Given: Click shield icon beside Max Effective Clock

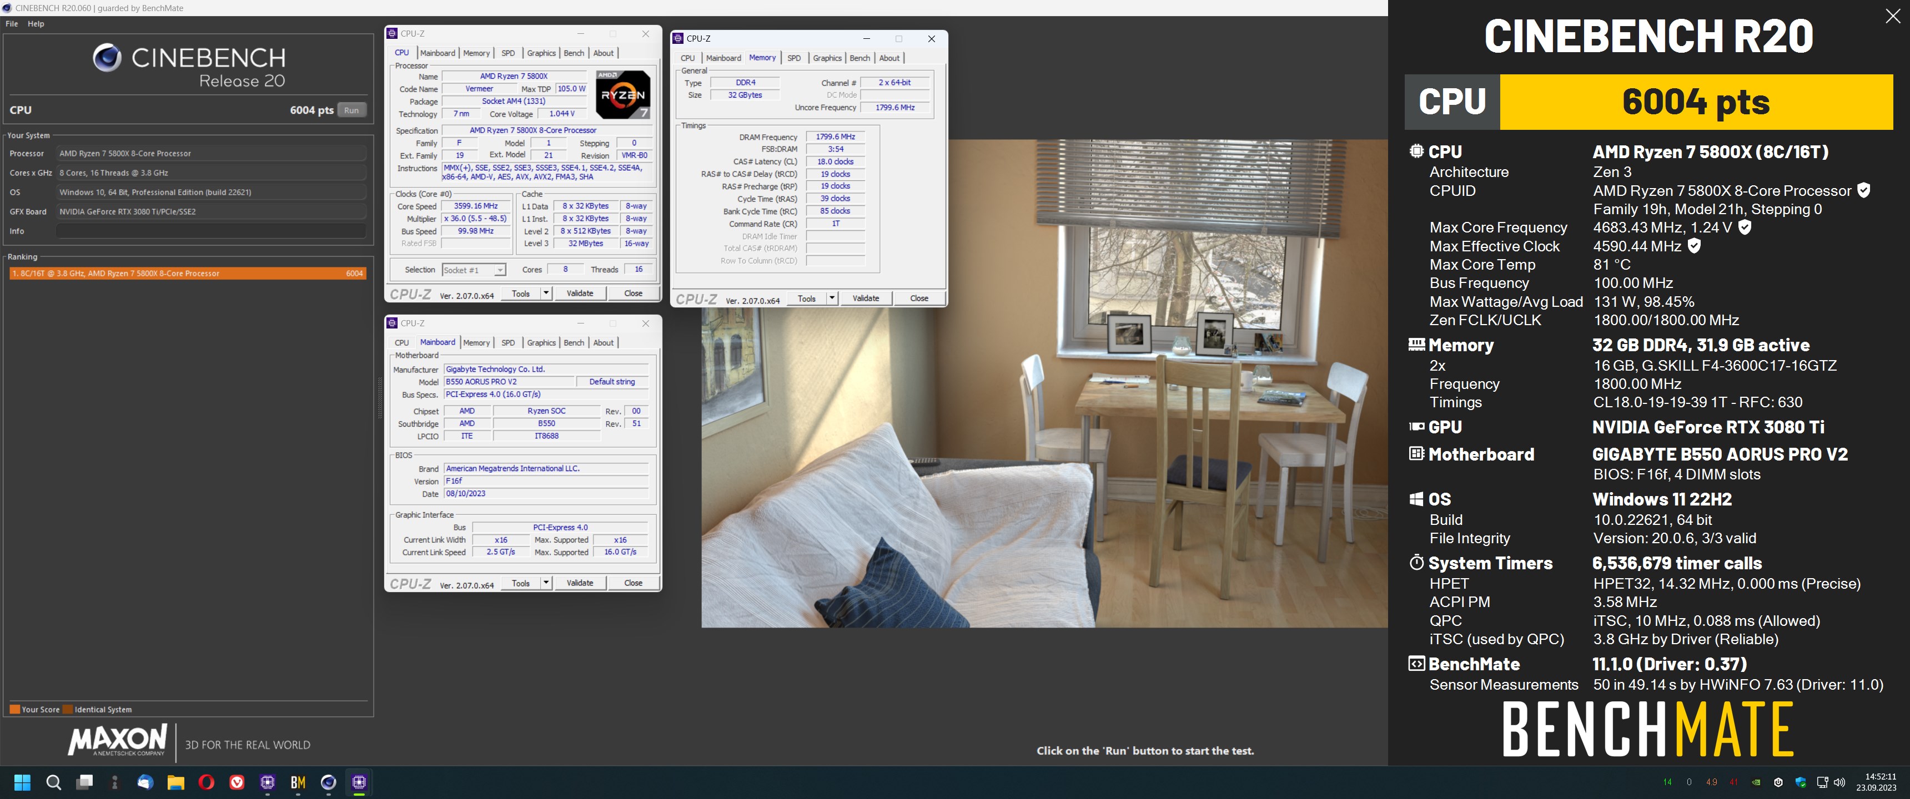Looking at the screenshot, I should 1693,245.
